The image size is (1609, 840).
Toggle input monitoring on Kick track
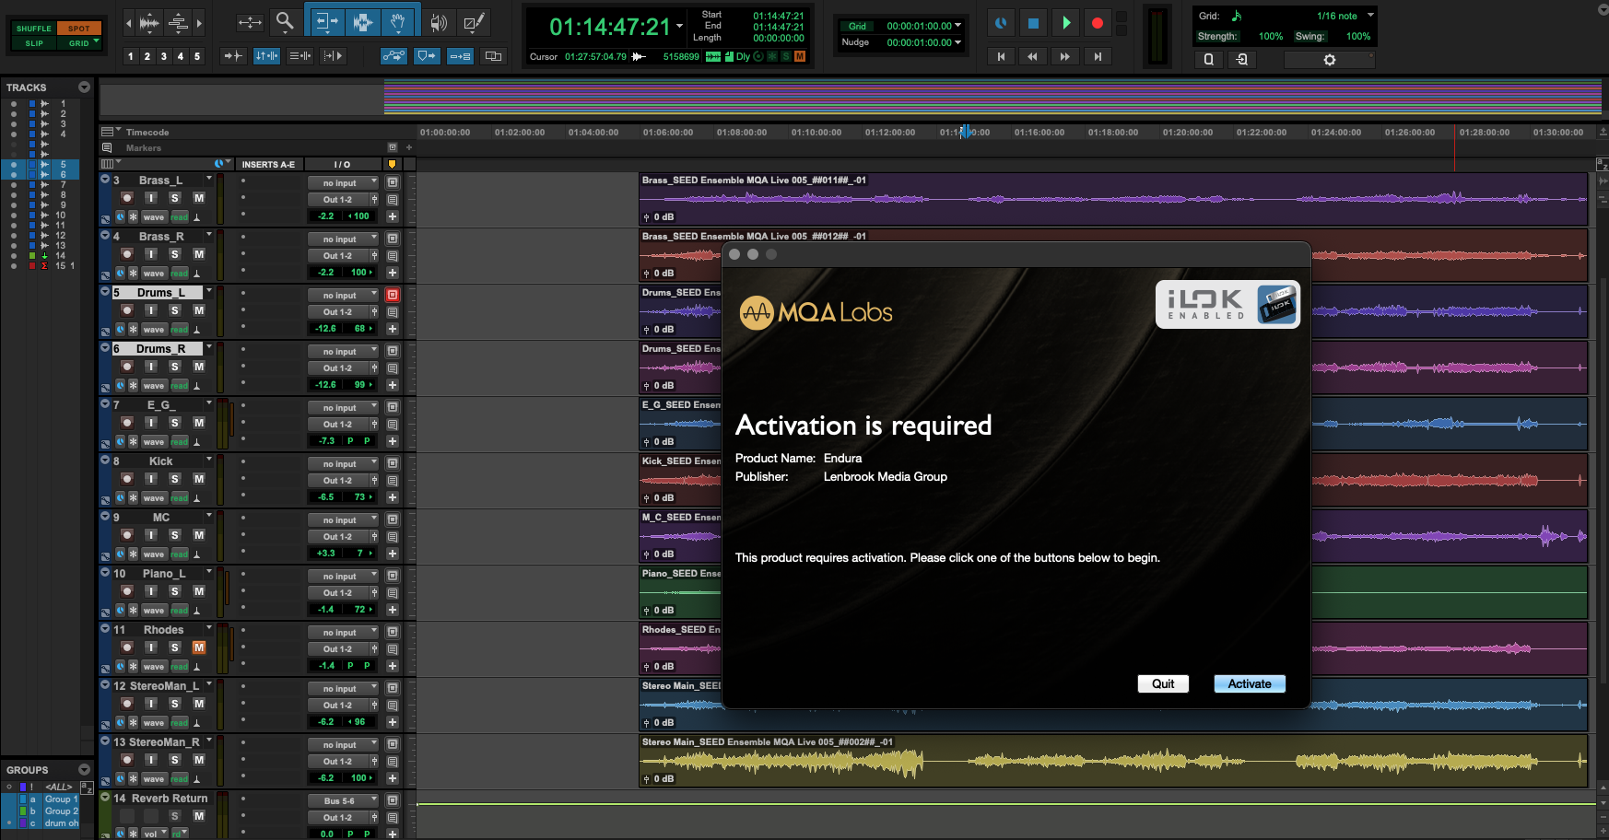pyautogui.click(x=151, y=479)
